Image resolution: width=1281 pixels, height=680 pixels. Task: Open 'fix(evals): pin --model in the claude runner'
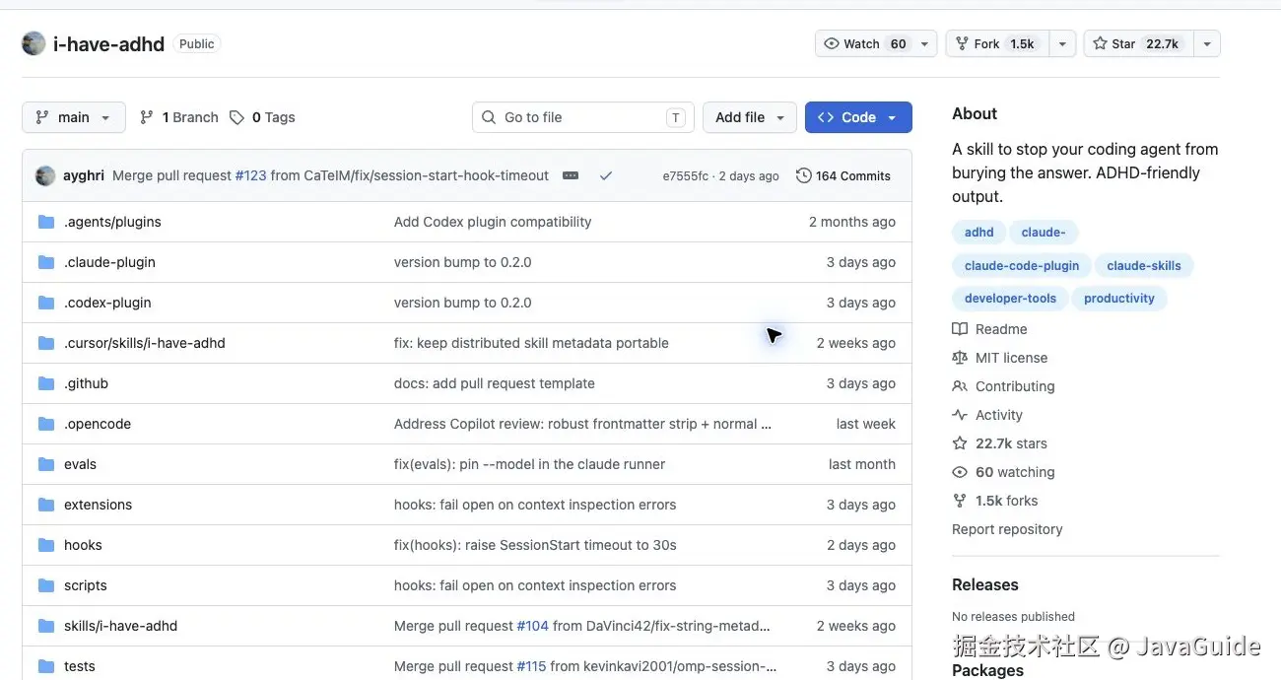click(x=529, y=464)
